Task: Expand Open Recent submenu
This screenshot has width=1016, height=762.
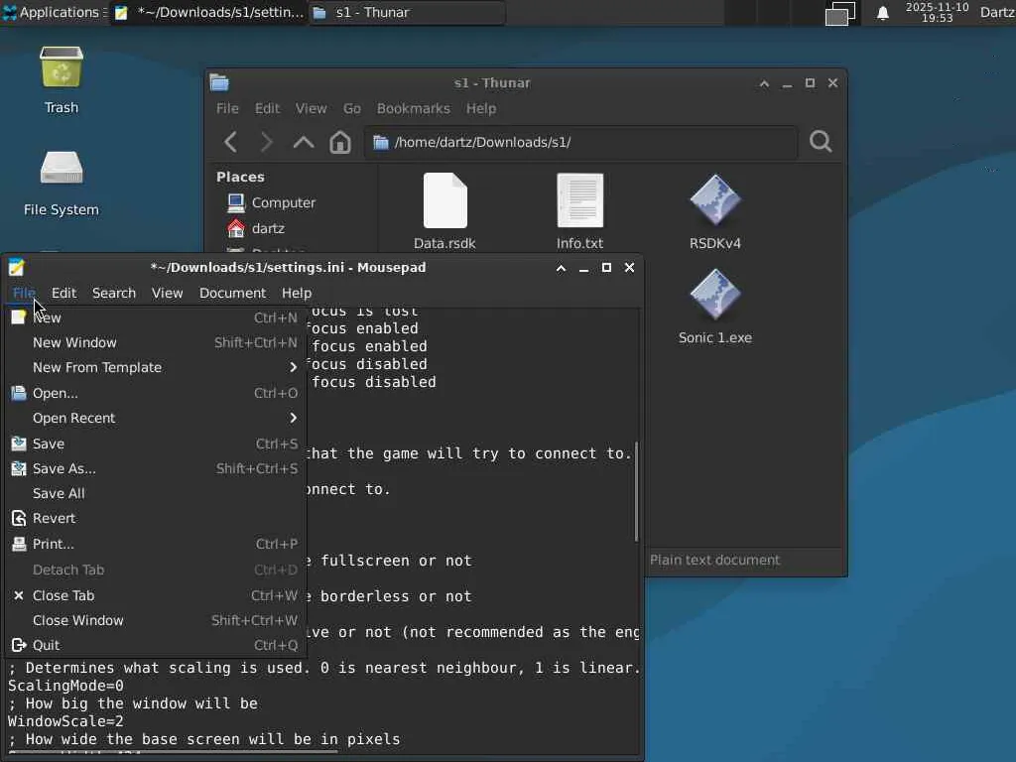Action: [155, 418]
